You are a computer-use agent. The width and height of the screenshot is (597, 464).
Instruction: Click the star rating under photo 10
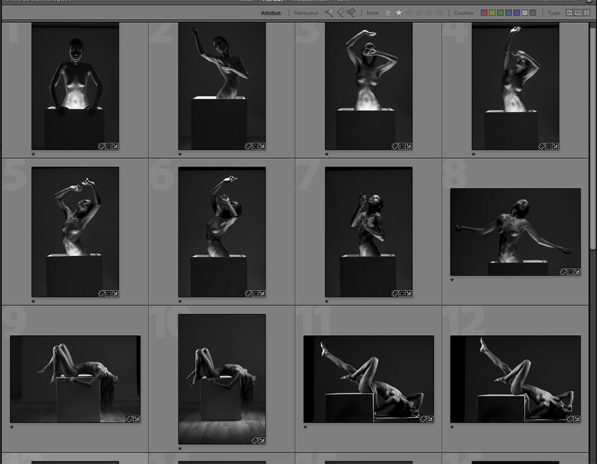pos(180,449)
